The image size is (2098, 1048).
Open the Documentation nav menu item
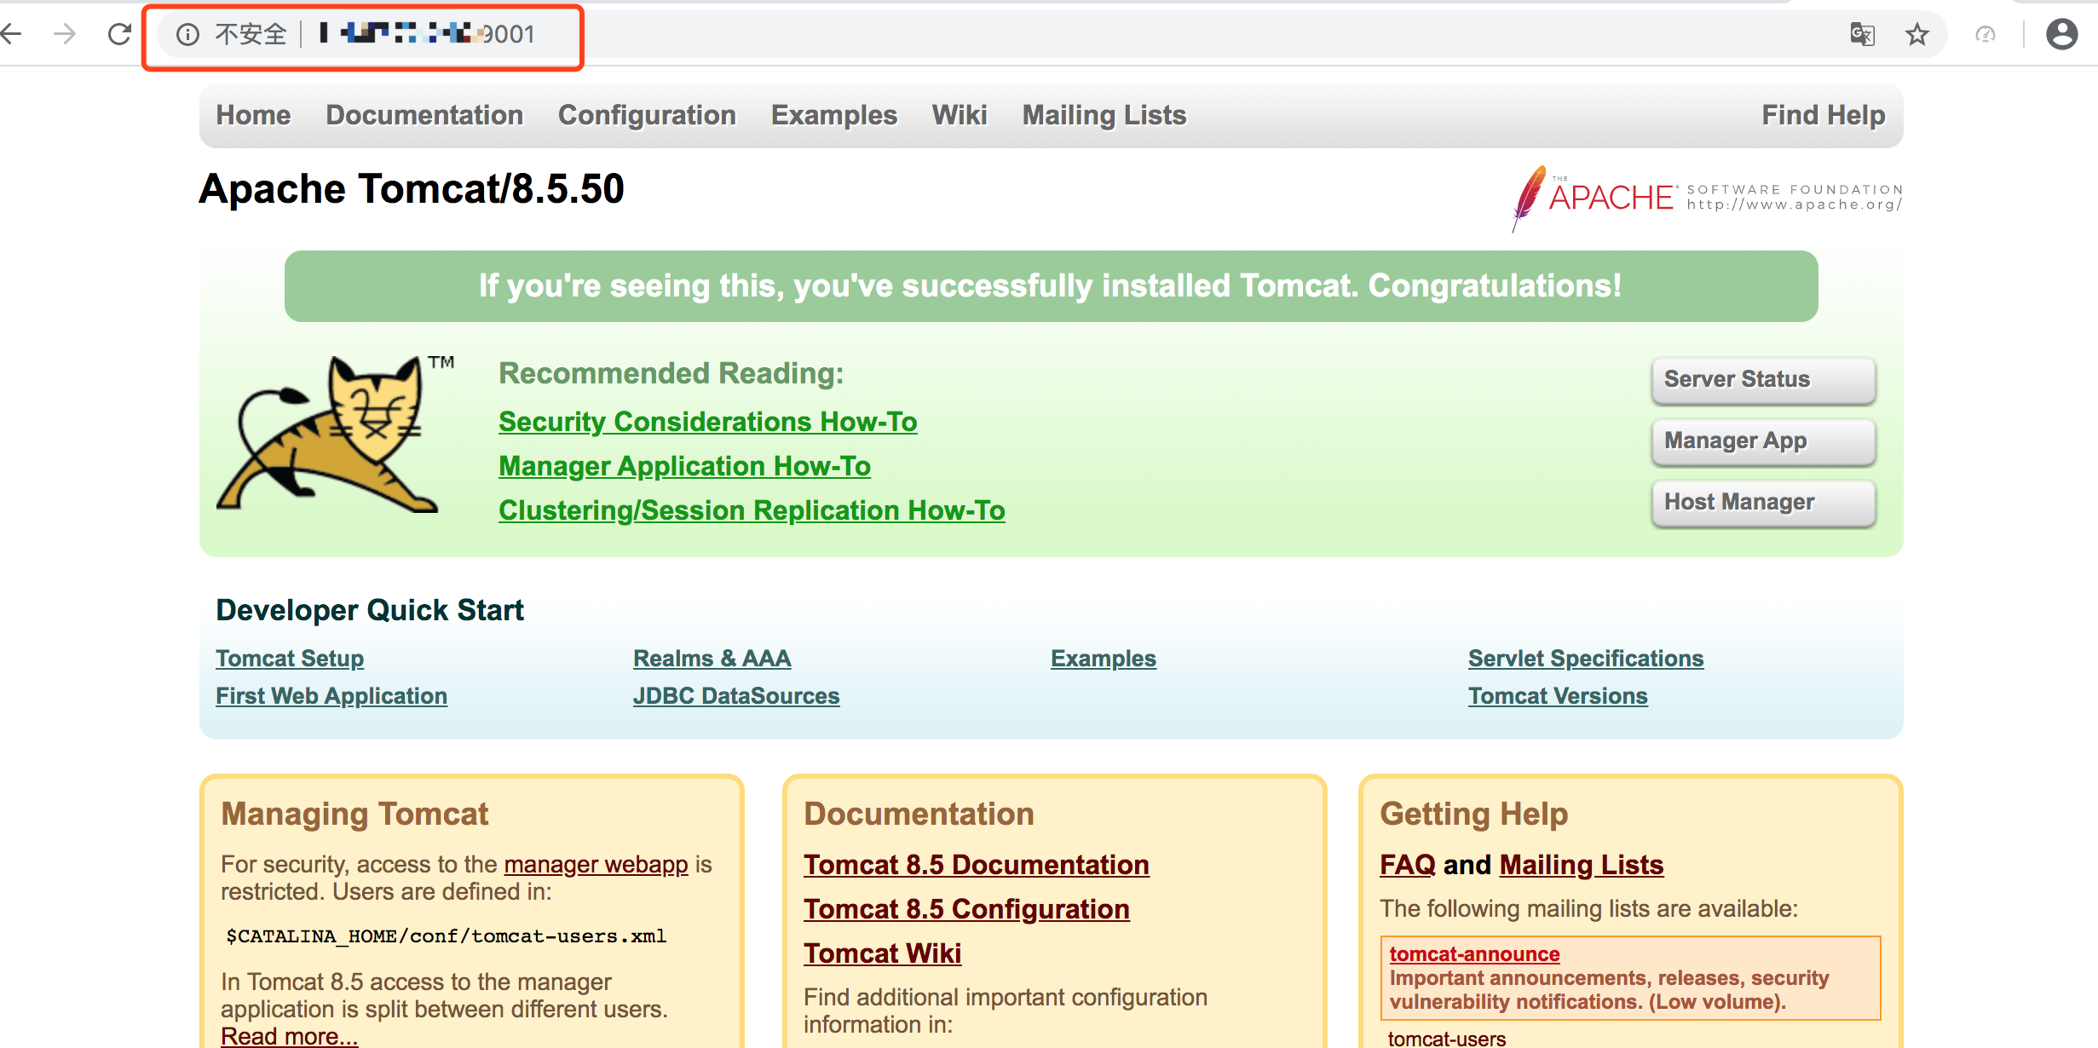424,115
